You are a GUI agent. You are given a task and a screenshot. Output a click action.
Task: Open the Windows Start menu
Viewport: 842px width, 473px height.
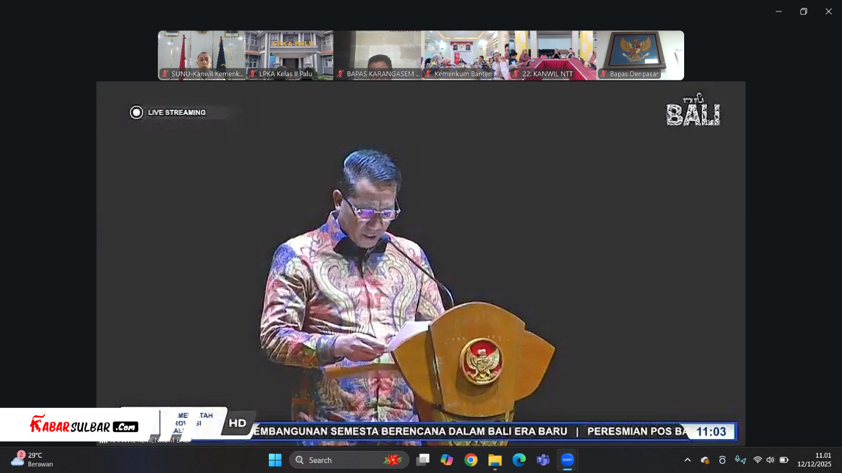[275, 460]
